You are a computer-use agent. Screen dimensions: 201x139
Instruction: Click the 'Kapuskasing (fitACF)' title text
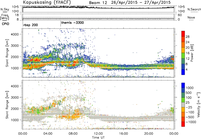click(47, 2)
